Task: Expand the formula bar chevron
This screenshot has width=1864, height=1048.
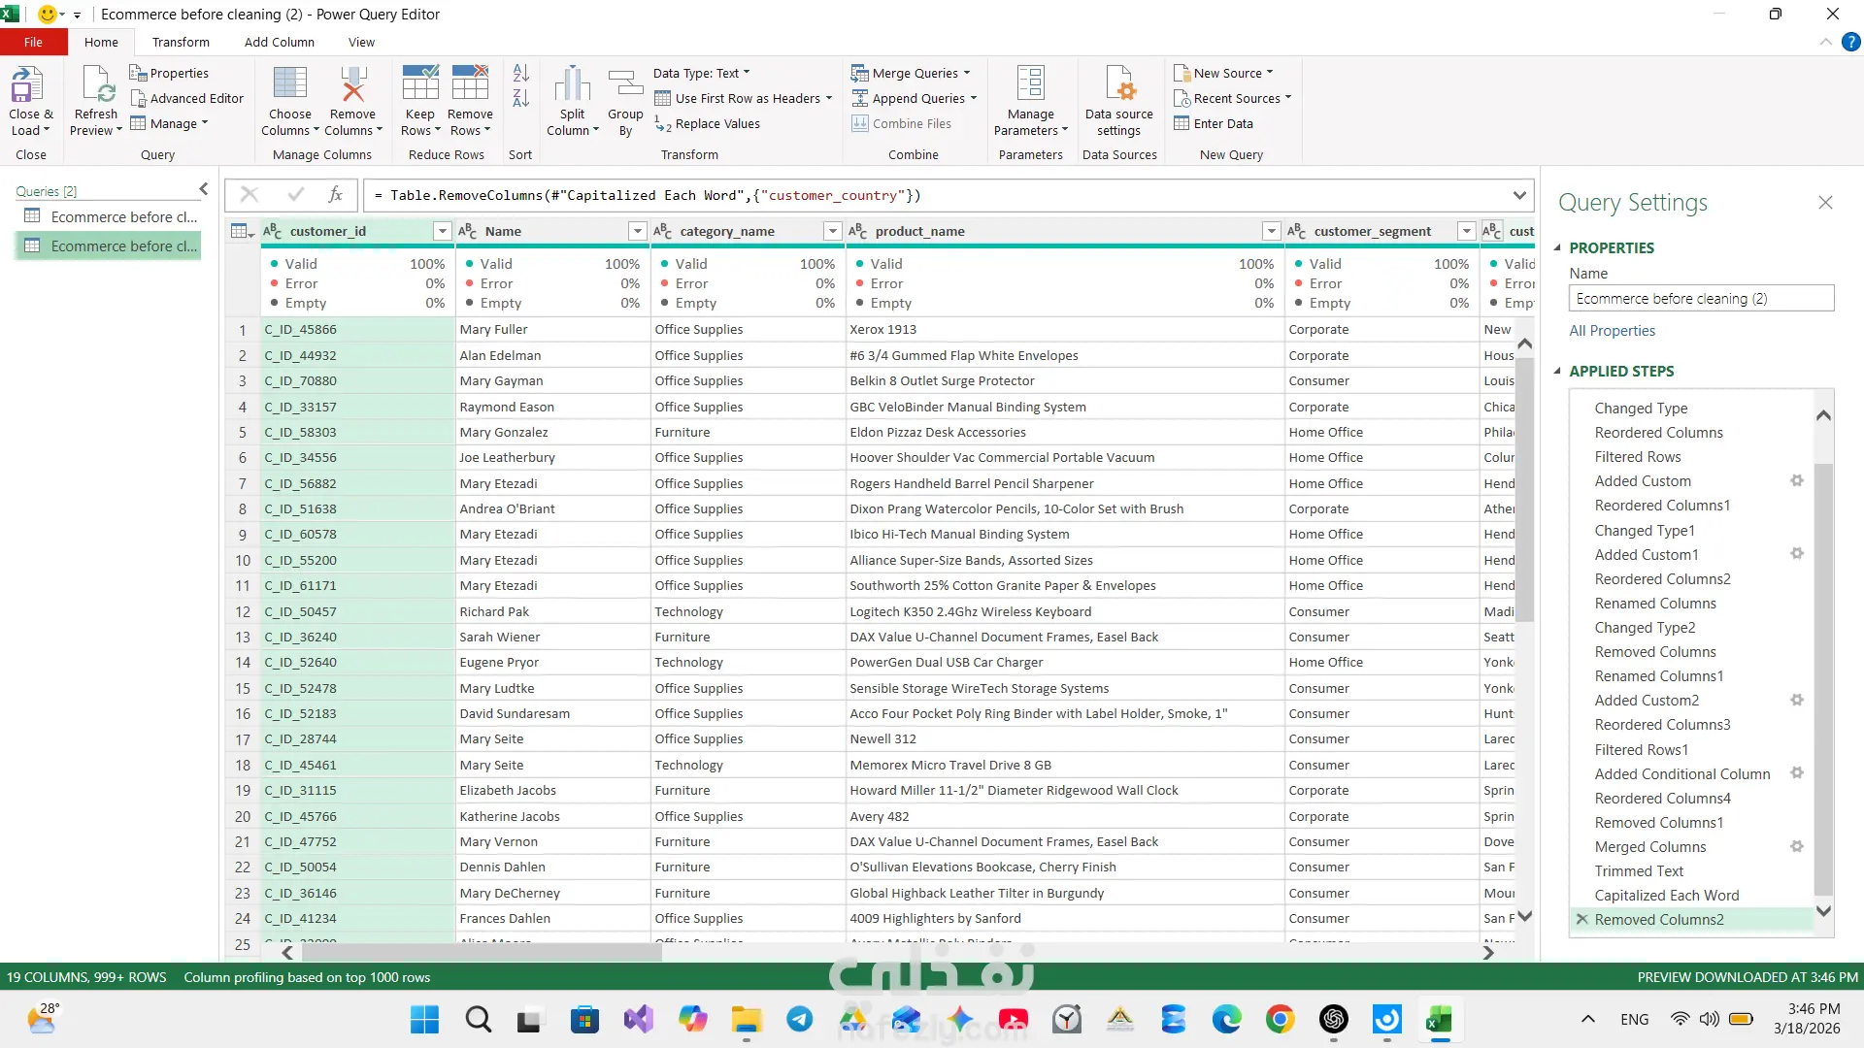Action: pos(1519,195)
